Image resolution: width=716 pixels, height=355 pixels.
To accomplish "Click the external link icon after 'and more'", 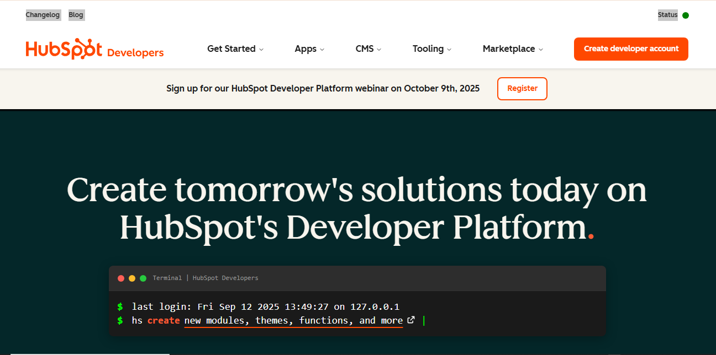I will (410, 320).
